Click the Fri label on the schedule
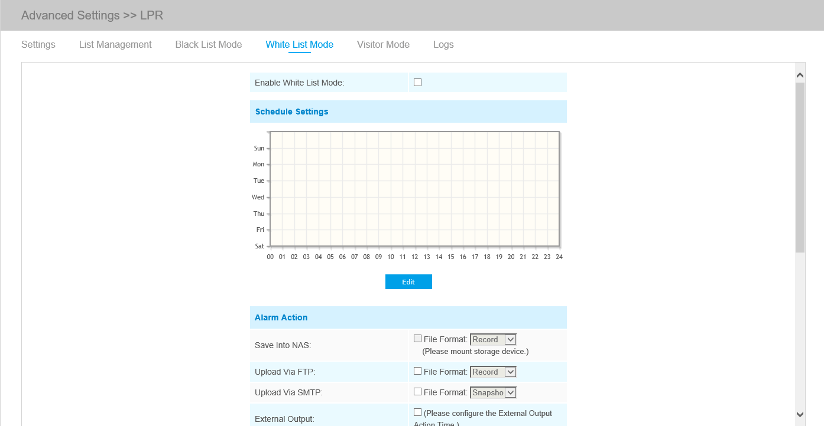 coord(260,230)
